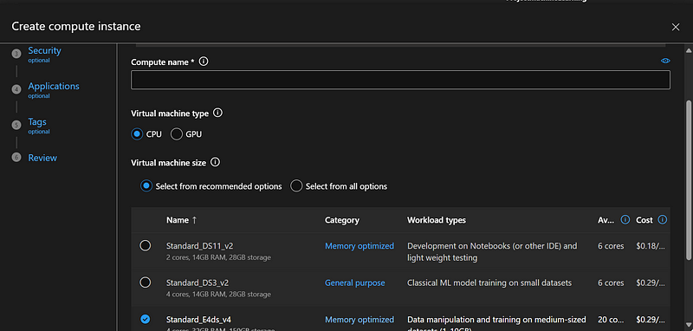Click the info icon beside Virtual machine size
The width and height of the screenshot is (693, 331).
(x=215, y=162)
